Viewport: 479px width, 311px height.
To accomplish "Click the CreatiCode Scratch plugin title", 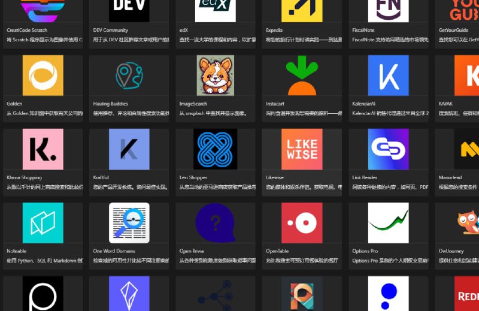I will (27, 30).
